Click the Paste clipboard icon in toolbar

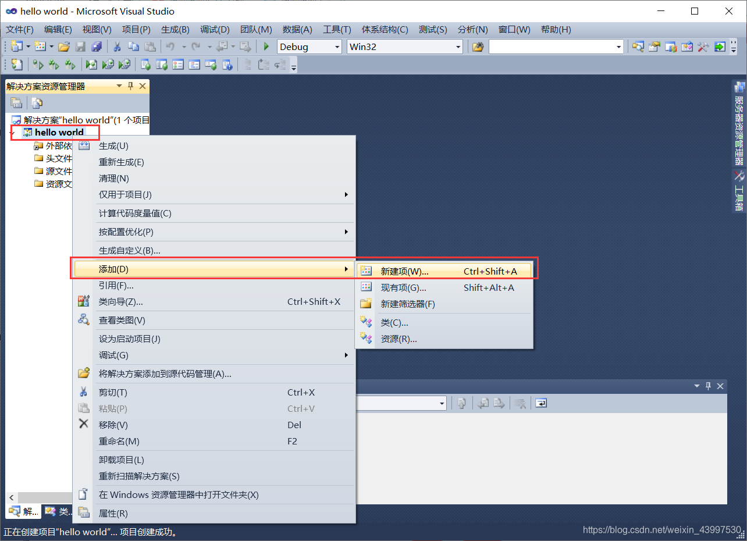(150, 47)
